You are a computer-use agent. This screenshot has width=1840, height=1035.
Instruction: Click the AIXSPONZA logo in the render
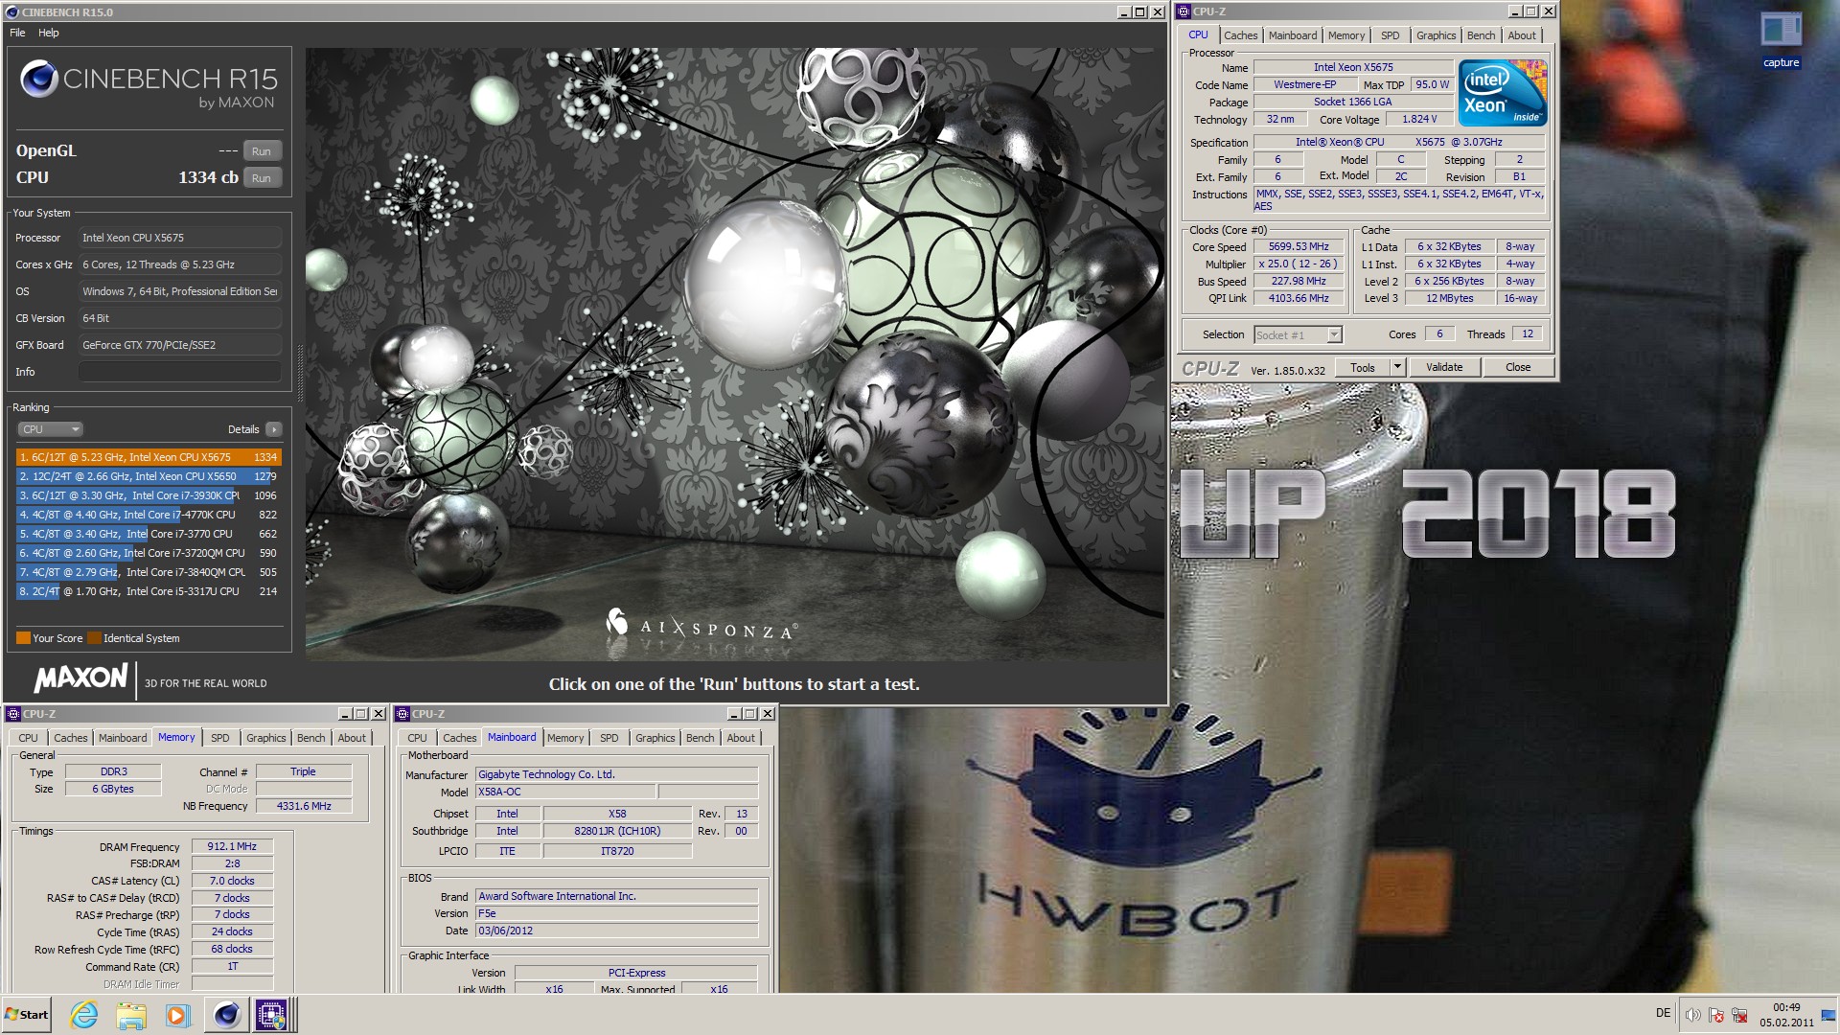[701, 626]
